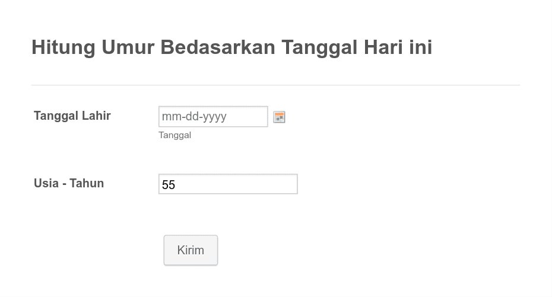Click the Hitung Umur form heading
This screenshot has width=552, height=297.
pos(231,47)
